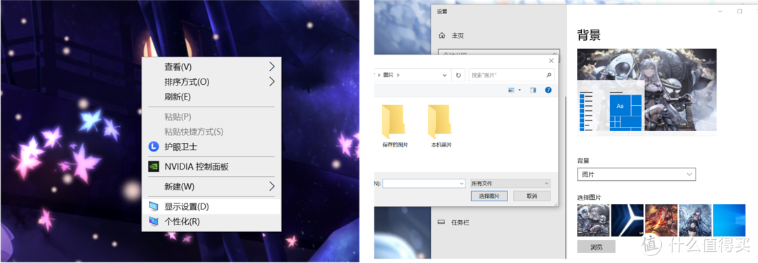Image resolution: width=758 pixels, height=263 pixels.
Task: Select the dark blue Y-logo wallpaper thumbnail
Action: pos(627,220)
